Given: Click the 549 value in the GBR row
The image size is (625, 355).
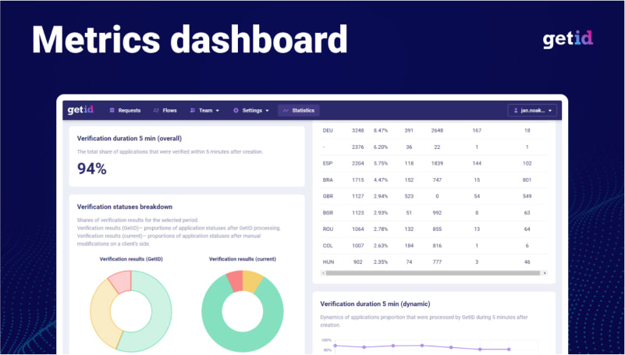Looking at the screenshot, I should click(527, 197).
